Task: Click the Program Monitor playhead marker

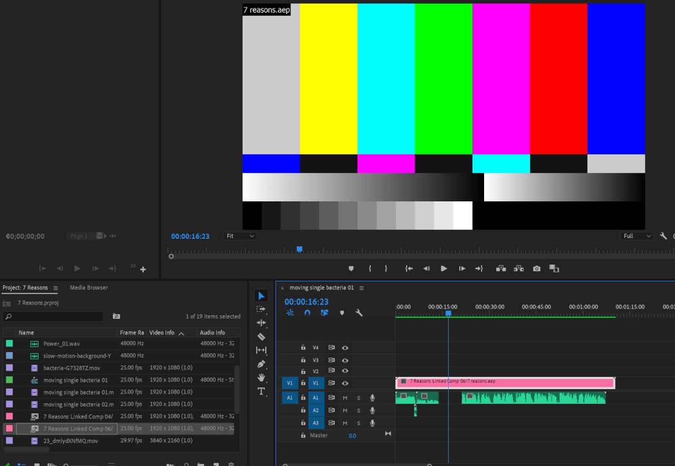Action: (x=300, y=249)
